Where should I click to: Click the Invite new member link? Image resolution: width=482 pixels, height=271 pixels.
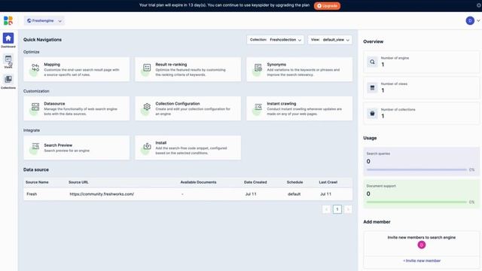click(x=422, y=260)
